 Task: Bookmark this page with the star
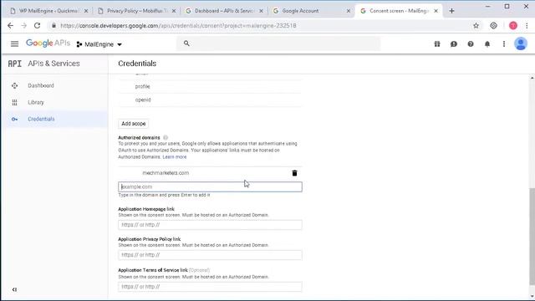[x=476, y=26]
